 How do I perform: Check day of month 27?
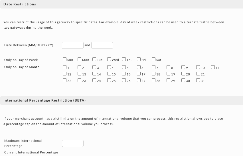pos(139,80)
